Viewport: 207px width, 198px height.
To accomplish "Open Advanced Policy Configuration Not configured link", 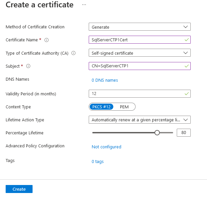I will pos(106,147).
